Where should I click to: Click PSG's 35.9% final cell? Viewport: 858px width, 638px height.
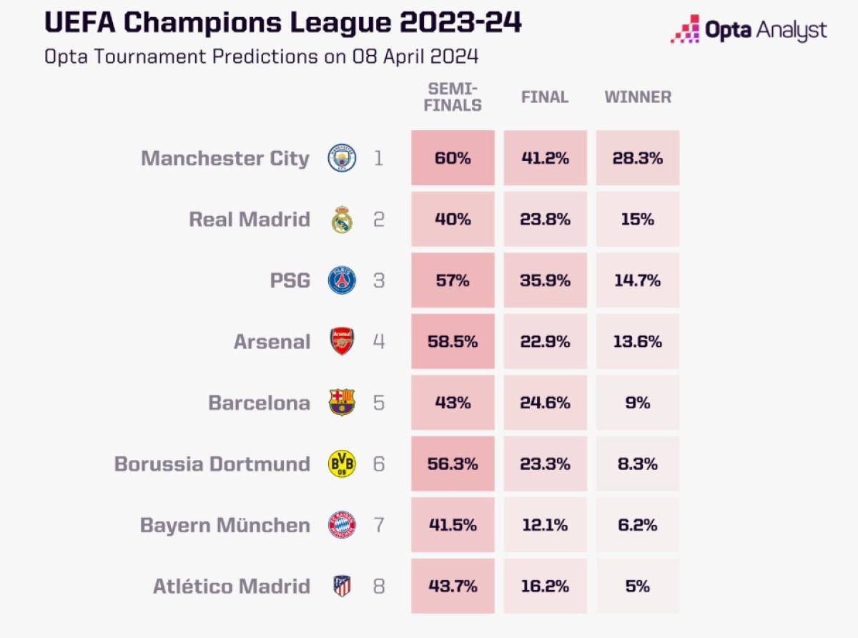click(546, 280)
